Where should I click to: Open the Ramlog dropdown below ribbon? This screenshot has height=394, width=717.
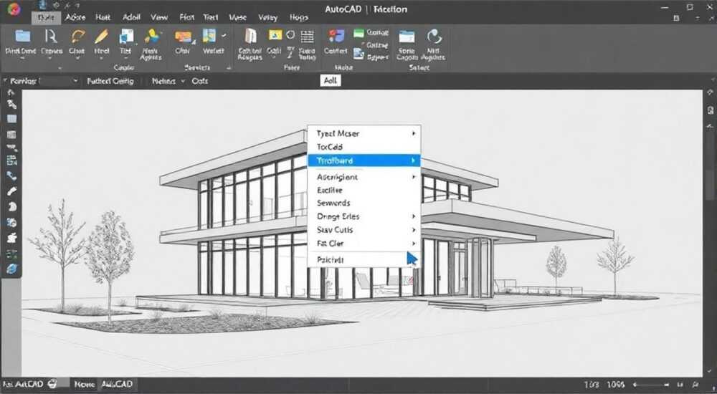click(x=41, y=81)
